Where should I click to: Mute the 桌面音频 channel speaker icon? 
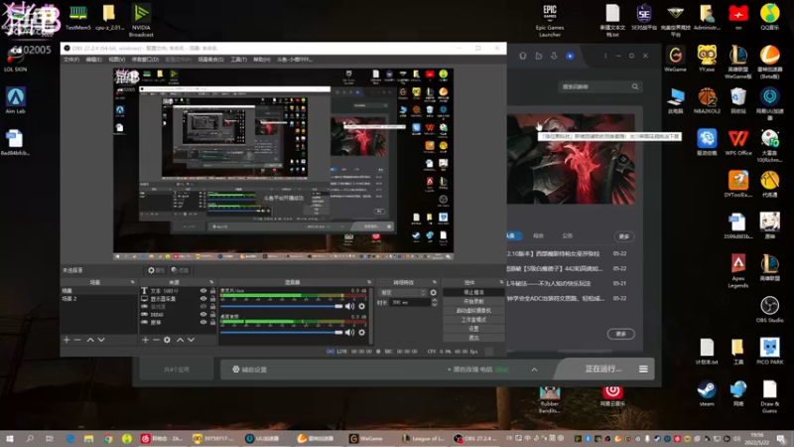click(350, 333)
